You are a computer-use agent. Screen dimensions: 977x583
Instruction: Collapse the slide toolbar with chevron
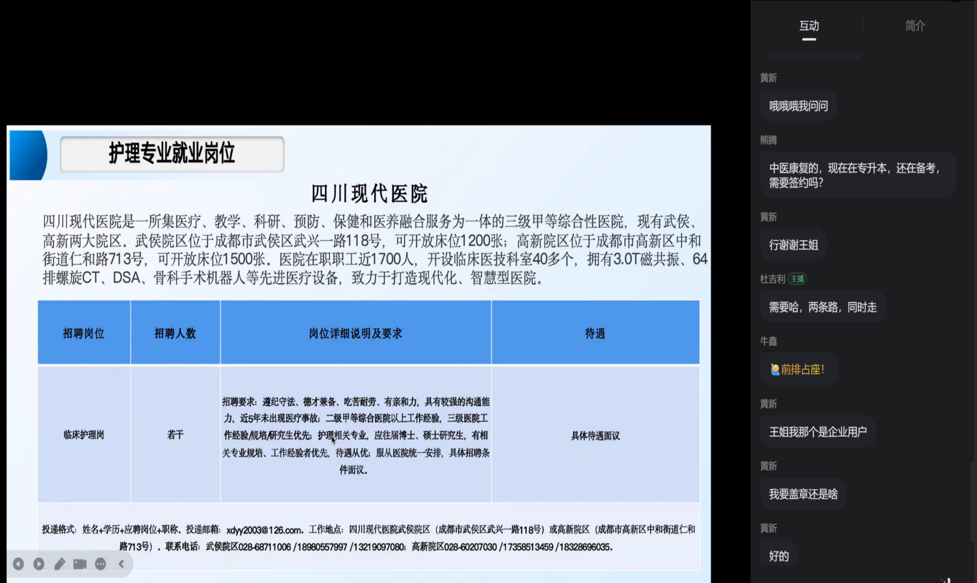(x=121, y=564)
